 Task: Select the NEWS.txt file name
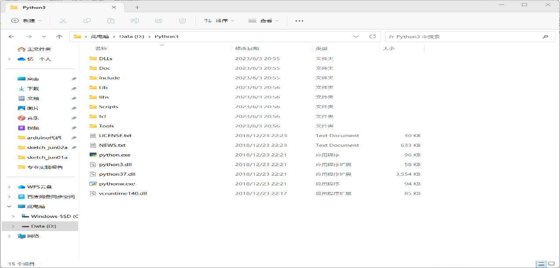(112, 145)
